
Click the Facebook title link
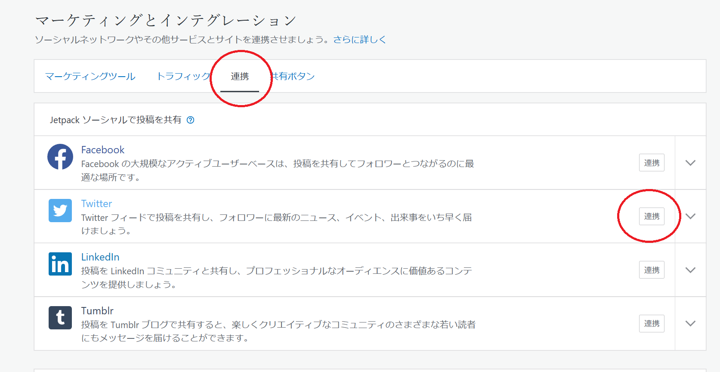[x=103, y=150]
